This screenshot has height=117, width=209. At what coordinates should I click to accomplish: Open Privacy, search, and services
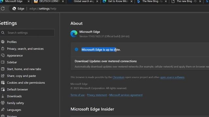coord(25,49)
